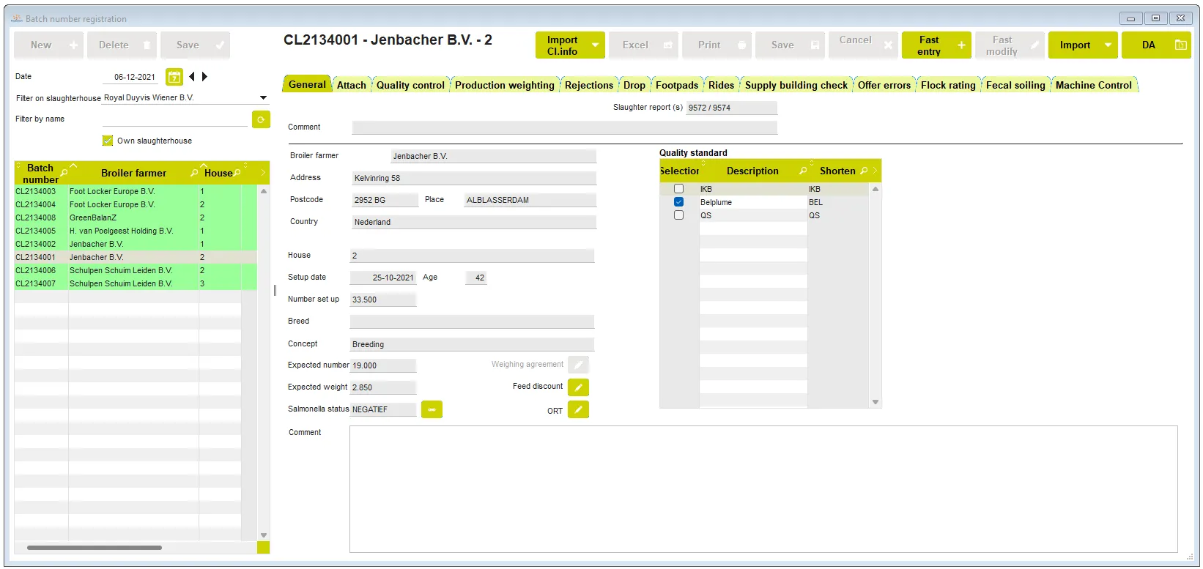Expand the slaughterhouse filter dropdown

pyautogui.click(x=263, y=98)
